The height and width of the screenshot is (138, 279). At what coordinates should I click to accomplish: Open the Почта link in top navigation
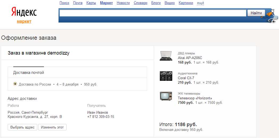tap(78, 3)
